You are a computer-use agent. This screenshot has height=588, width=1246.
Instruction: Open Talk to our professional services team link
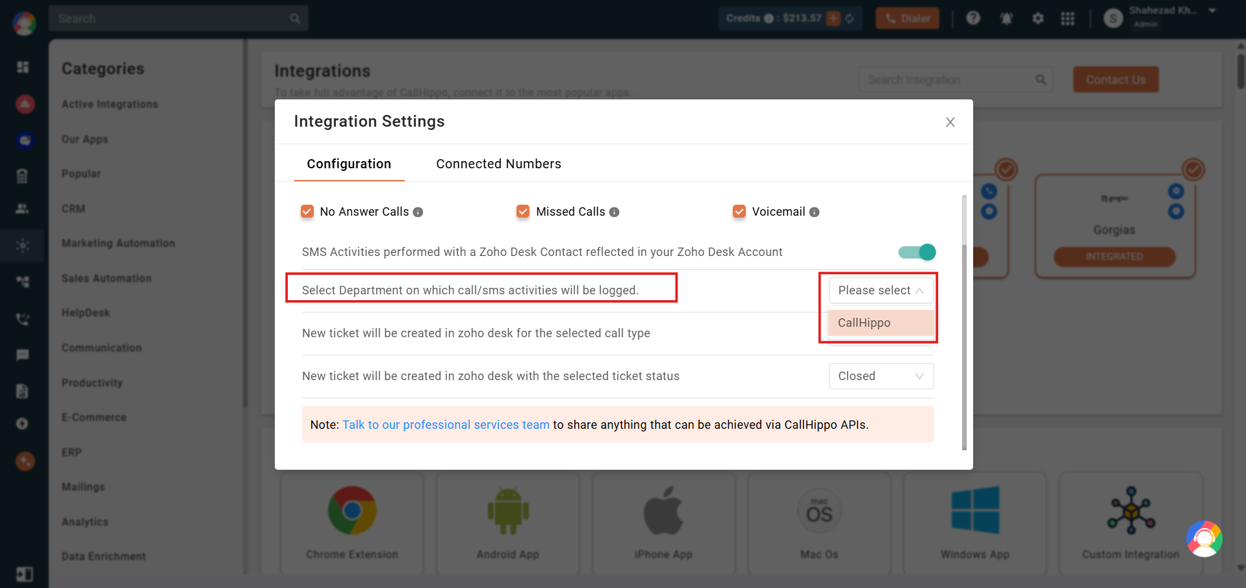pyautogui.click(x=446, y=424)
